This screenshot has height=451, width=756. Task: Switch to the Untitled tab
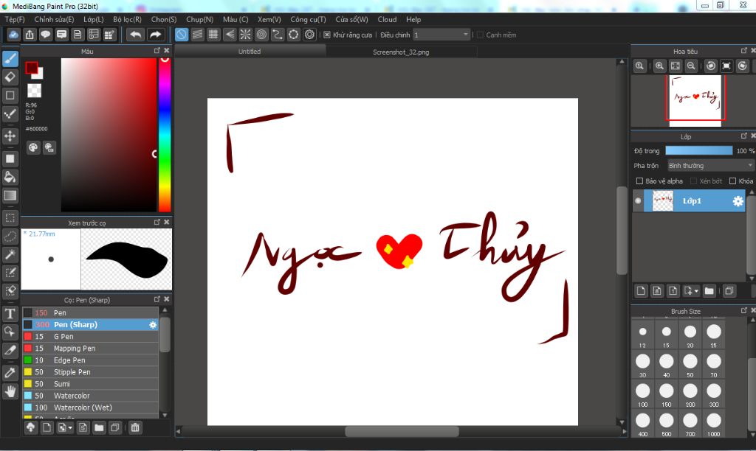tap(250, 52)
